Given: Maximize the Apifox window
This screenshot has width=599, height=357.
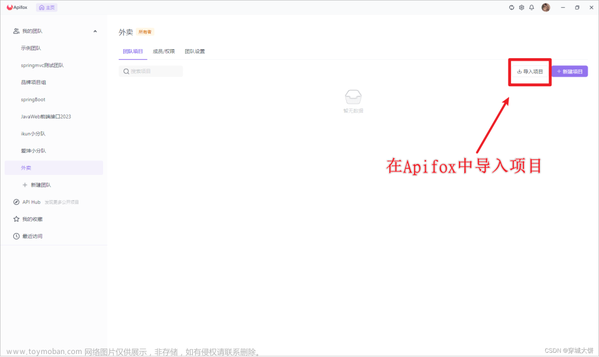Looking at the screenshot, I should (577, 7).
